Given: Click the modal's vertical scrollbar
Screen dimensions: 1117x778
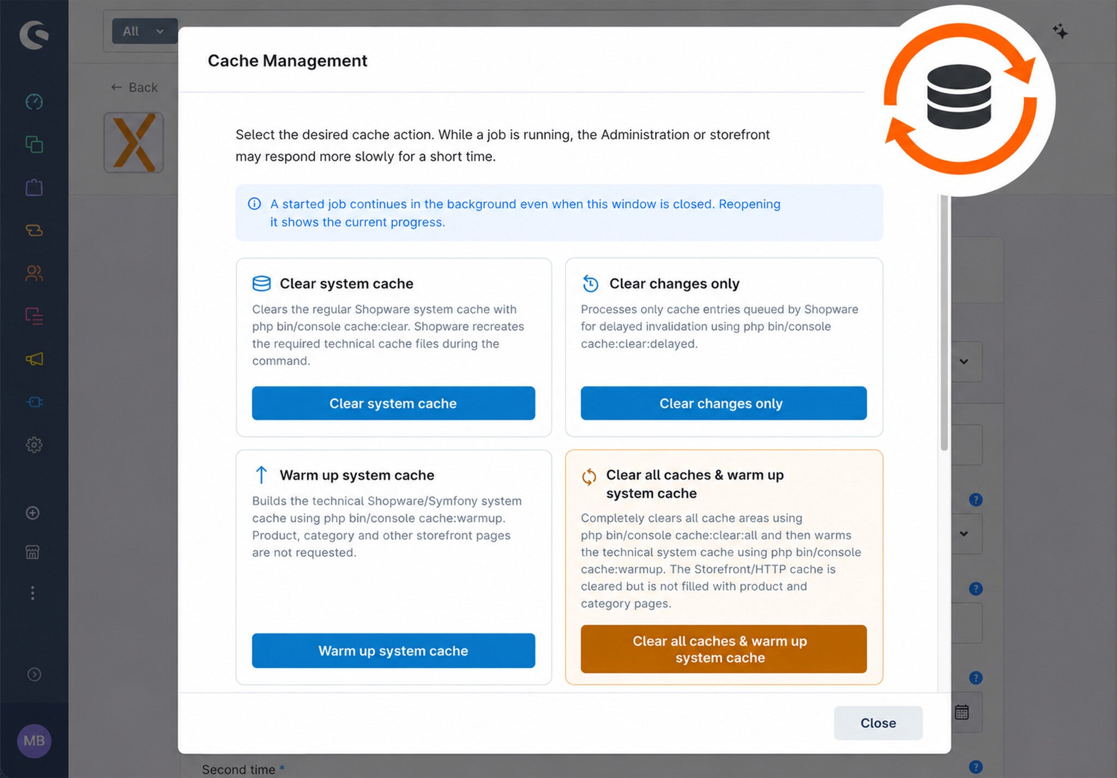Looking at the screenshot, I should coord(944,322).
